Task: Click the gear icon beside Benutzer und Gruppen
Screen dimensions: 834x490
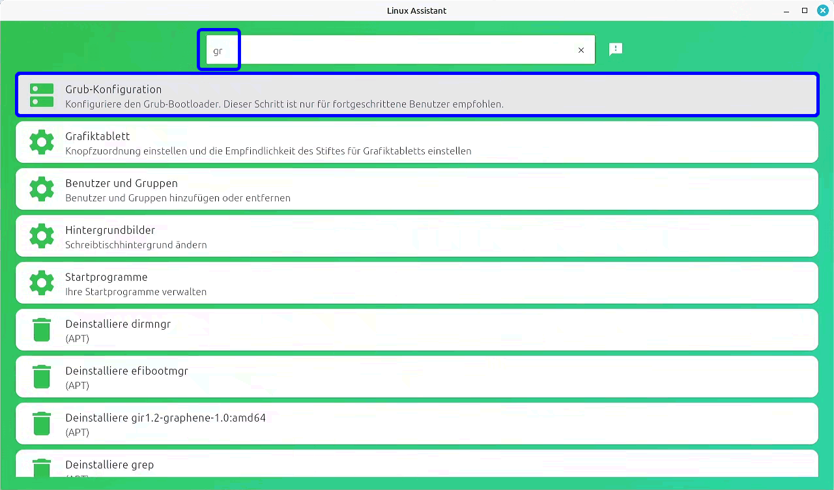Action: click(42, 189)
